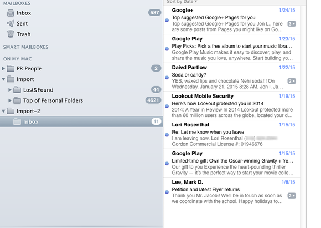321x228 pixels.
Task: Click unread dot on Daivd Partlow message
Action: click(167, 78)
